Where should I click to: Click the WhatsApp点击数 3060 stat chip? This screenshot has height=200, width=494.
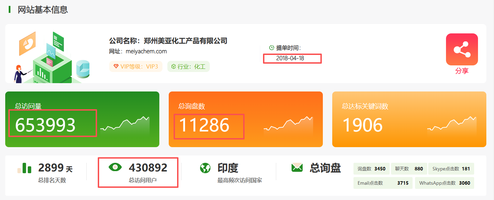click(x=445, y=183)
